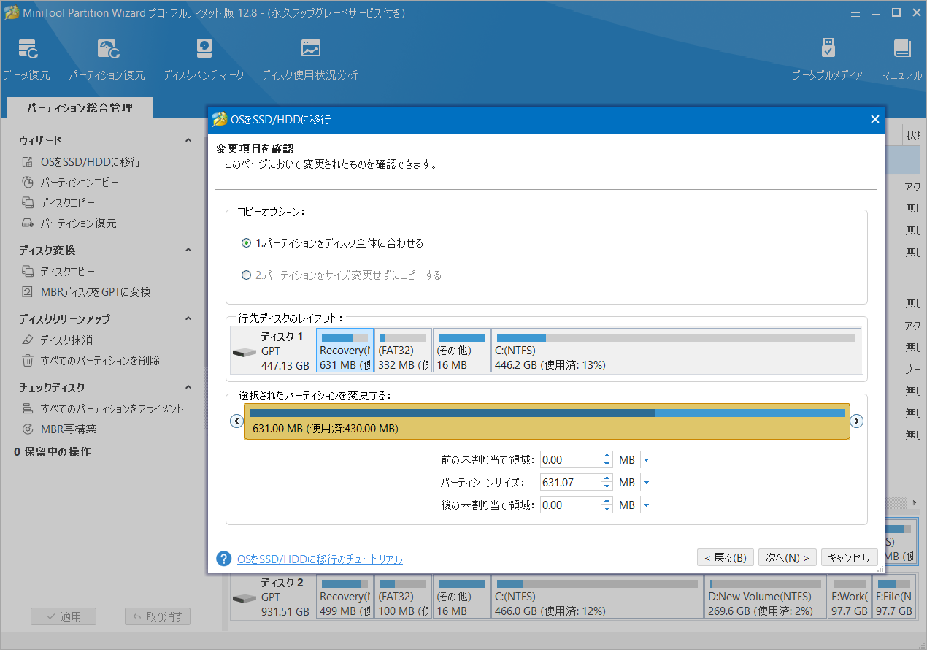
Task: Click the Disk 2 drive icon in the main window
Action: (245, 598)
